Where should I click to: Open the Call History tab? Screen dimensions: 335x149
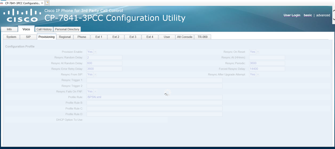pyautogui.click(x=44, y=29)
